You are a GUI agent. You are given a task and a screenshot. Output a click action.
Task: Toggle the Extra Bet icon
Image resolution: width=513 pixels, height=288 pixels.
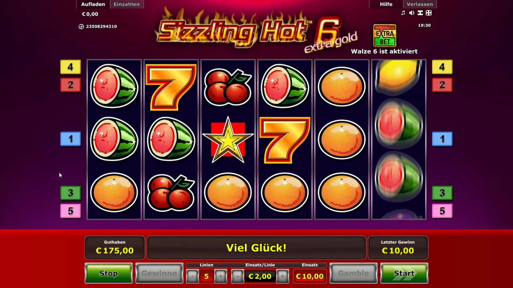(385, 36)
